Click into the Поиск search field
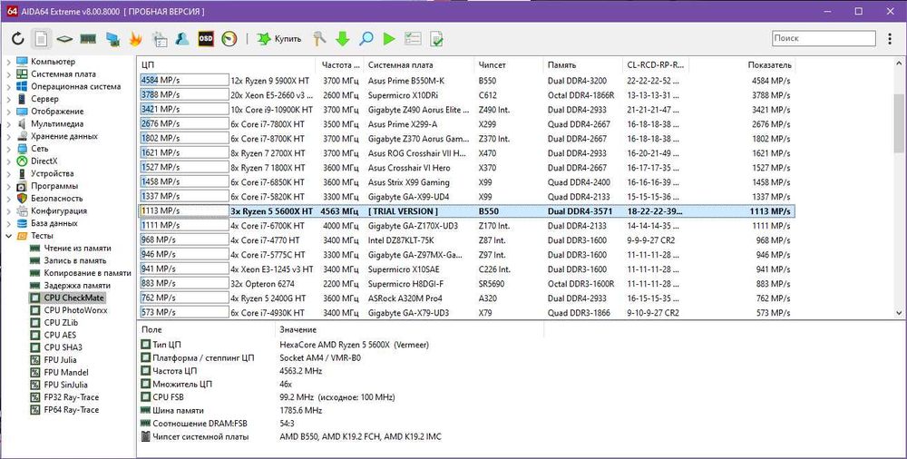 (824, 38)
